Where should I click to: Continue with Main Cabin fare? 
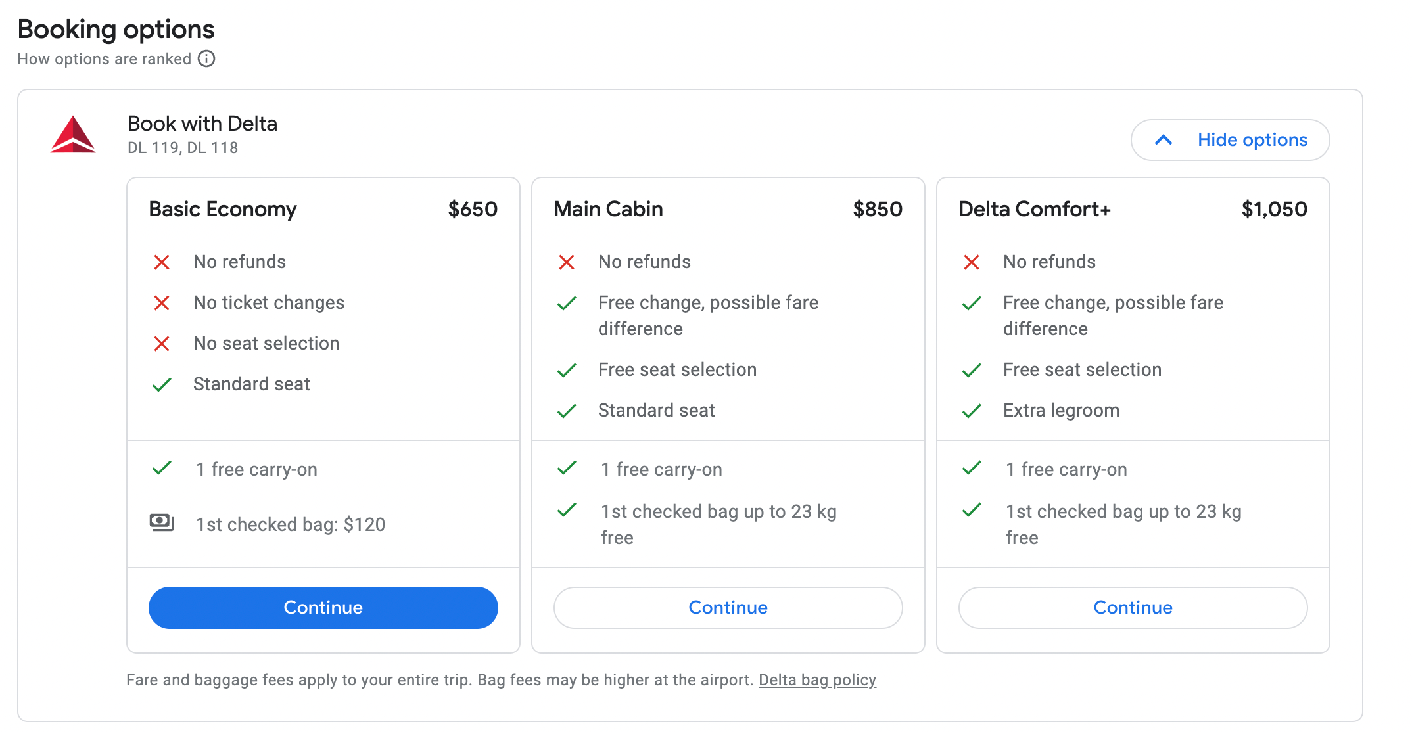(x=728, y=607)
